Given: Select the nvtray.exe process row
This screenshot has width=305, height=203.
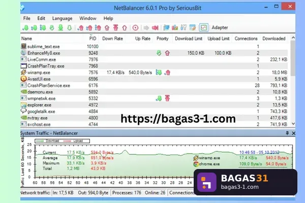Looking at the screenshot, I should point(154,118).
